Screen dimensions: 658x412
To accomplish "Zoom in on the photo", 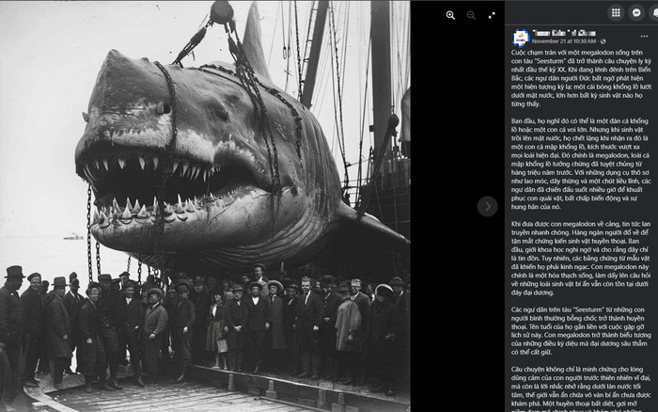I will point(450,16).
